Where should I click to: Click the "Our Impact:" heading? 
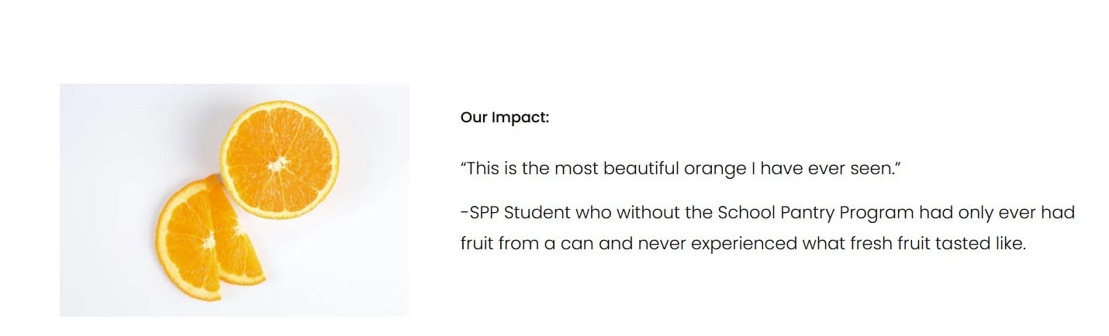[505, 118]
